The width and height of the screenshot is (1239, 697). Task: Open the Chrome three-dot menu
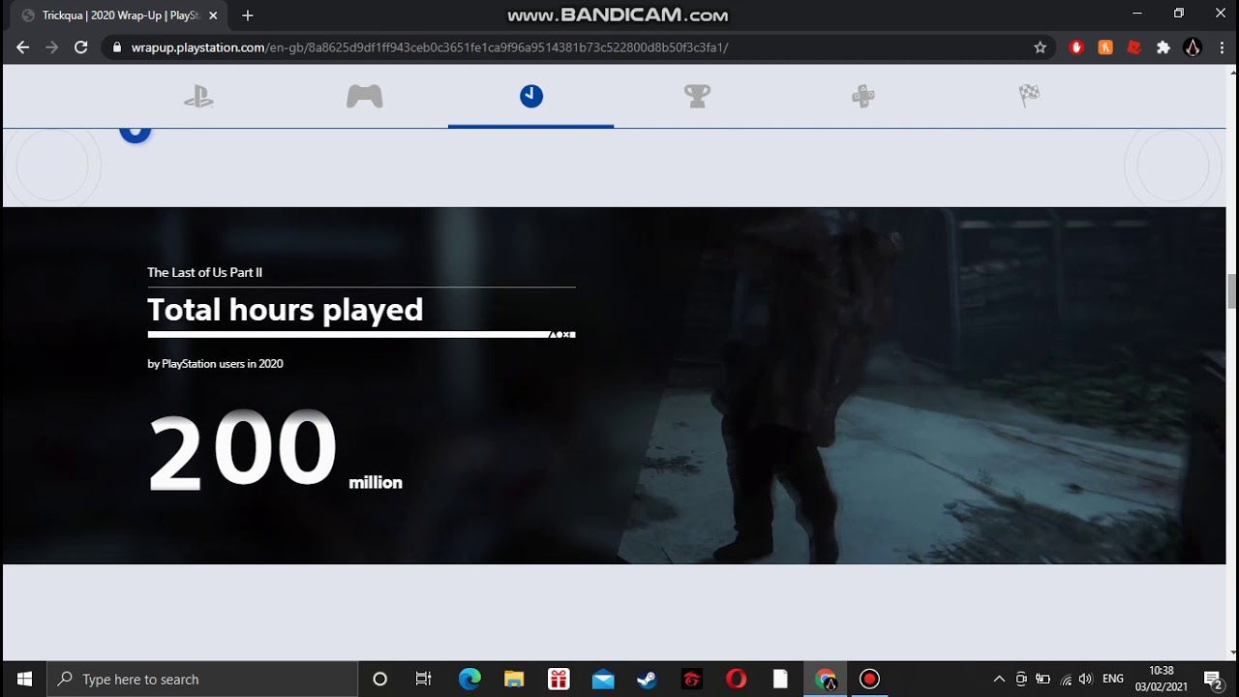(x=1222, y=47)
